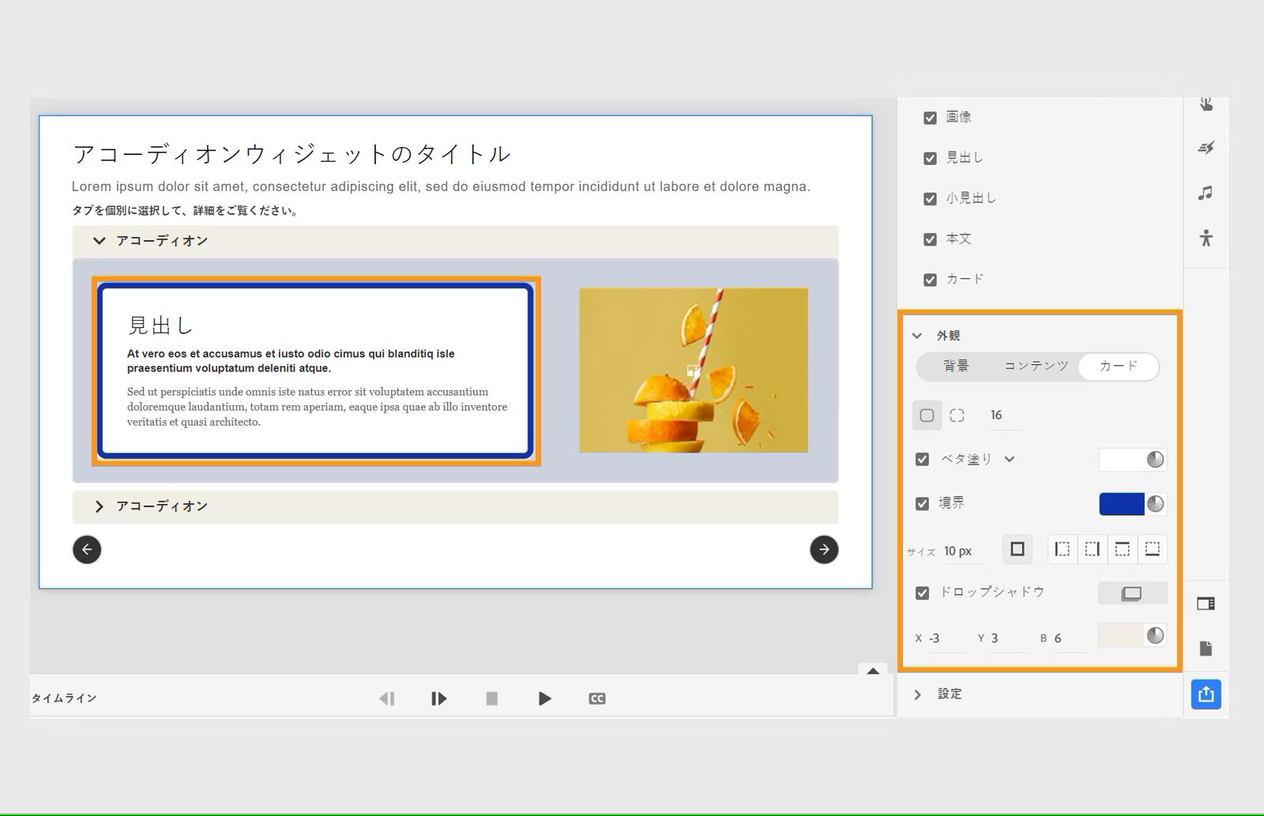This screenshot has height=816, width=1264.
Task: Open accessibility options with the person icon
Action: point(1206,239)
